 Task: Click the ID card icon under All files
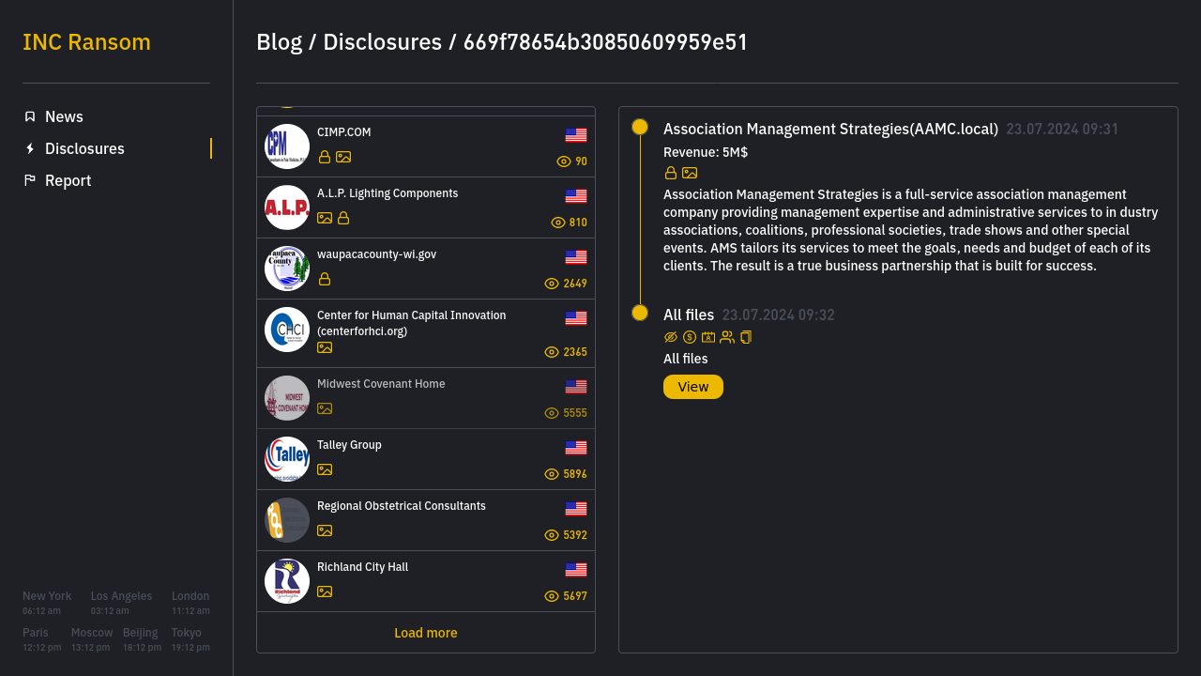[x=708, y=337]
